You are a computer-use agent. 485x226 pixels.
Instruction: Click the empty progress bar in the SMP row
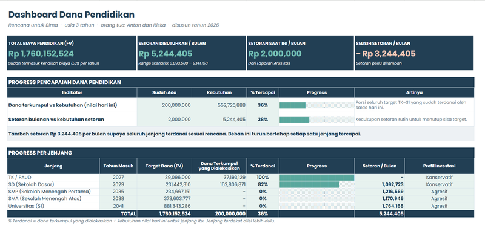pyautogui.click(x=316, y=192)
